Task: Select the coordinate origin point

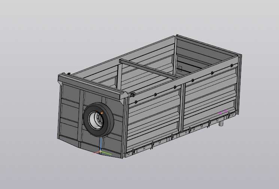Action: click(100, 151)
